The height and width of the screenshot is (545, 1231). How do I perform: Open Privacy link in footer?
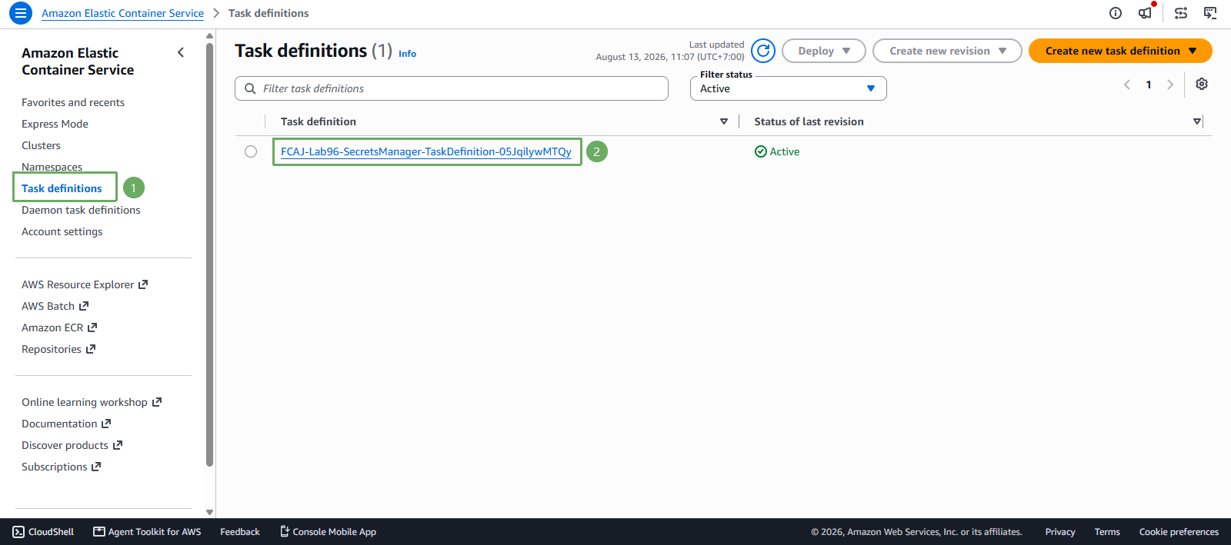click(x=1060, y=532)
